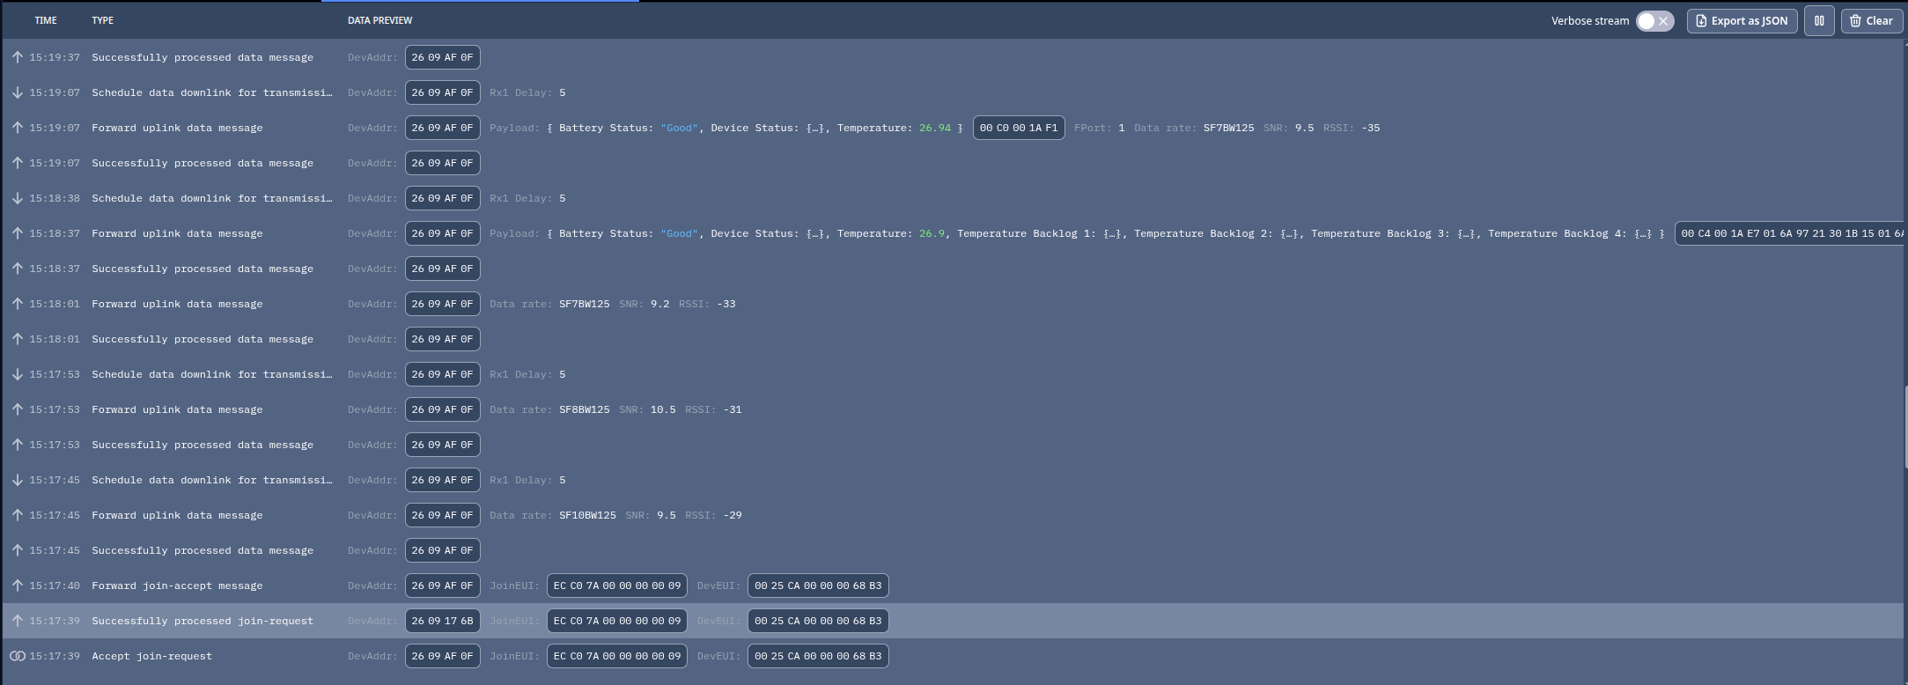1908x685 pixels.
Task: Click the downlink arrow icon at 15:19:07
Action: (17, 92)
